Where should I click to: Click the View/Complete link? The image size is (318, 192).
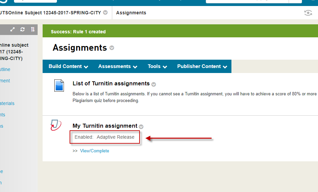(95, 151)
